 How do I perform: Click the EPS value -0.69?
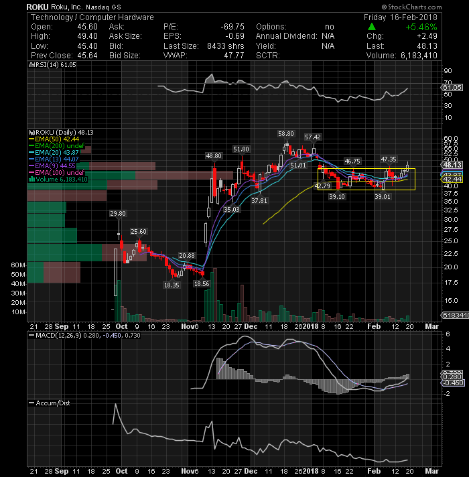pos(234,36)
